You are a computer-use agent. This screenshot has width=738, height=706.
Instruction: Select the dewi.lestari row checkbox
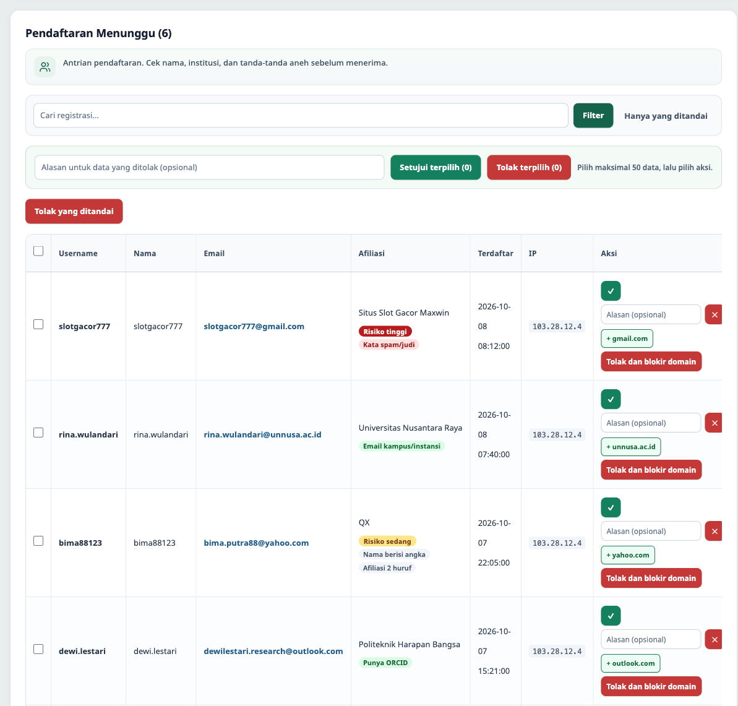pos(38,649)
